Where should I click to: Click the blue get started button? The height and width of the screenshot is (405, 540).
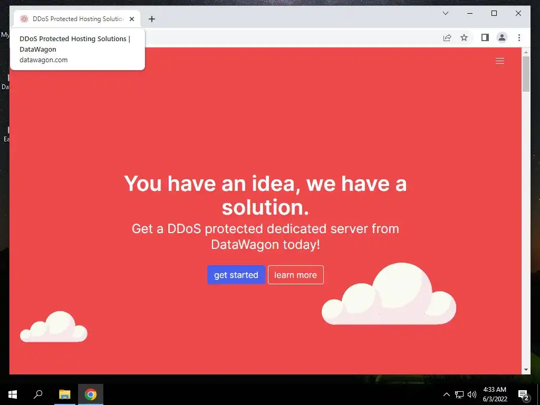click(236, 275)
